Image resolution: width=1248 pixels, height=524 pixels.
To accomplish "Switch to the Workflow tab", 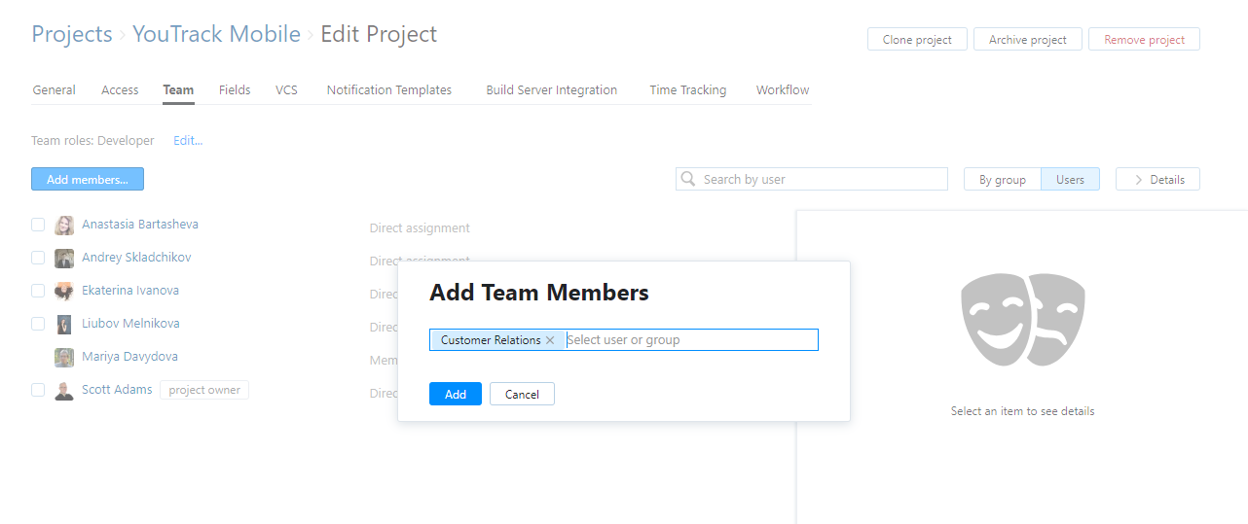I will click(783, 90).
